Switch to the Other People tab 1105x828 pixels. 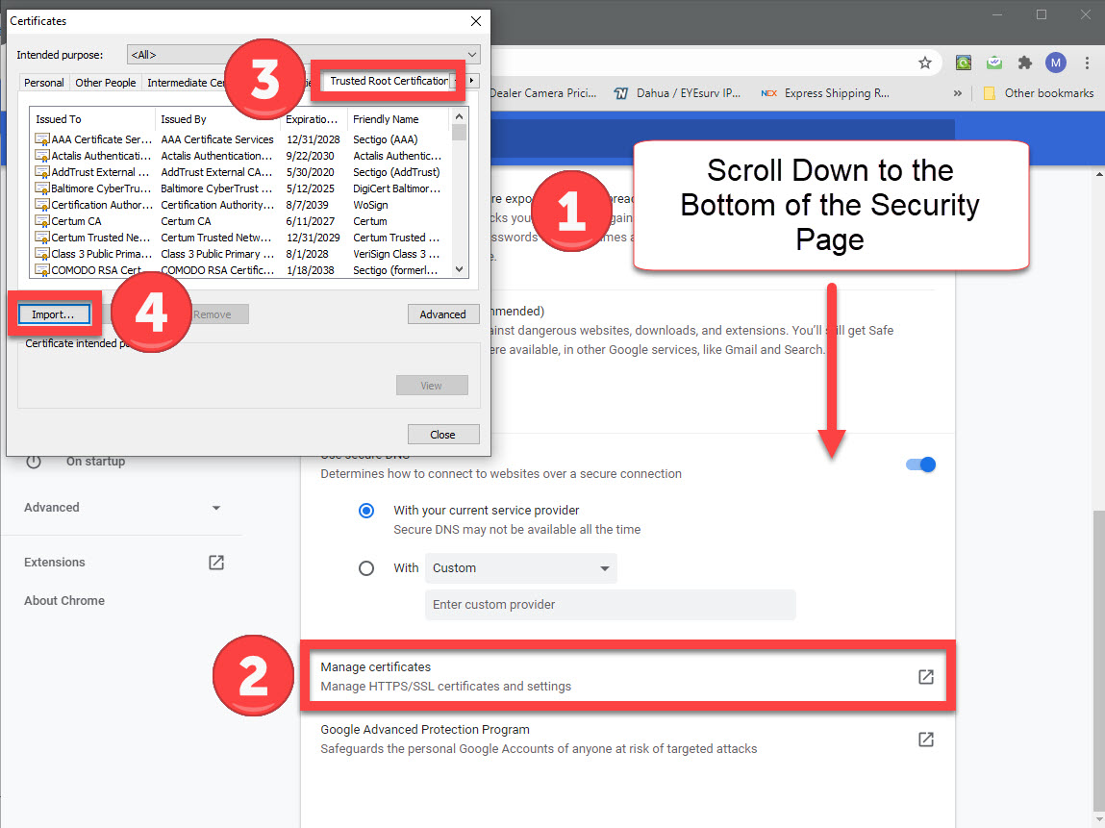click(x=105, y=83)
